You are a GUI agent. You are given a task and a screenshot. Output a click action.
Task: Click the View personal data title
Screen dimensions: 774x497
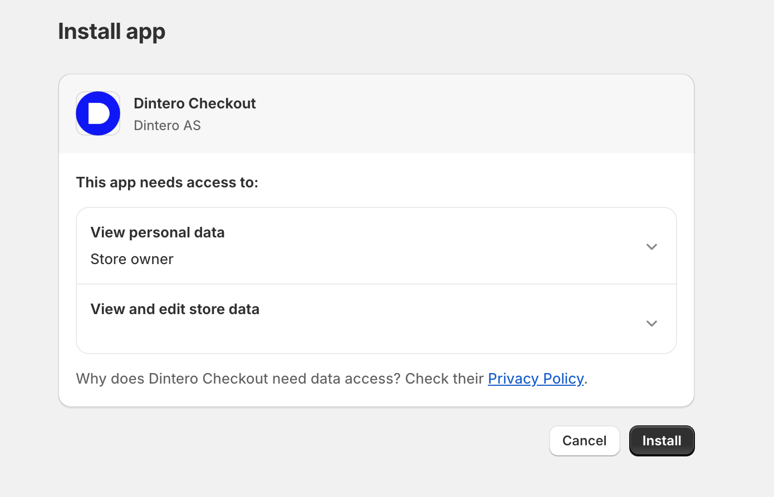158,232
